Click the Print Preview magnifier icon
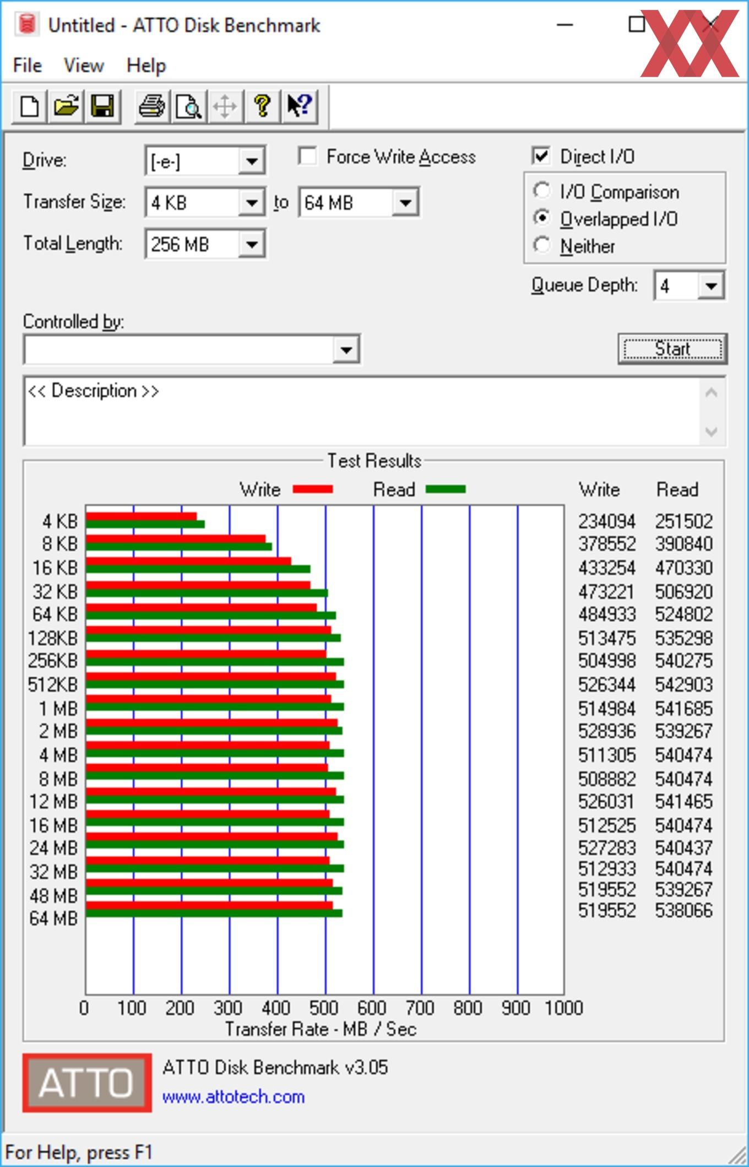The height and width of the screenshot is (1167, 749). coord(188,106)
